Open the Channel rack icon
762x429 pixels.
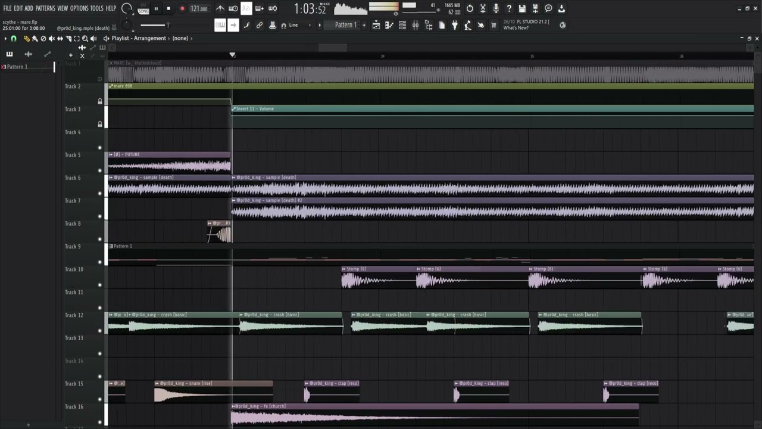[x=402, y=25]
